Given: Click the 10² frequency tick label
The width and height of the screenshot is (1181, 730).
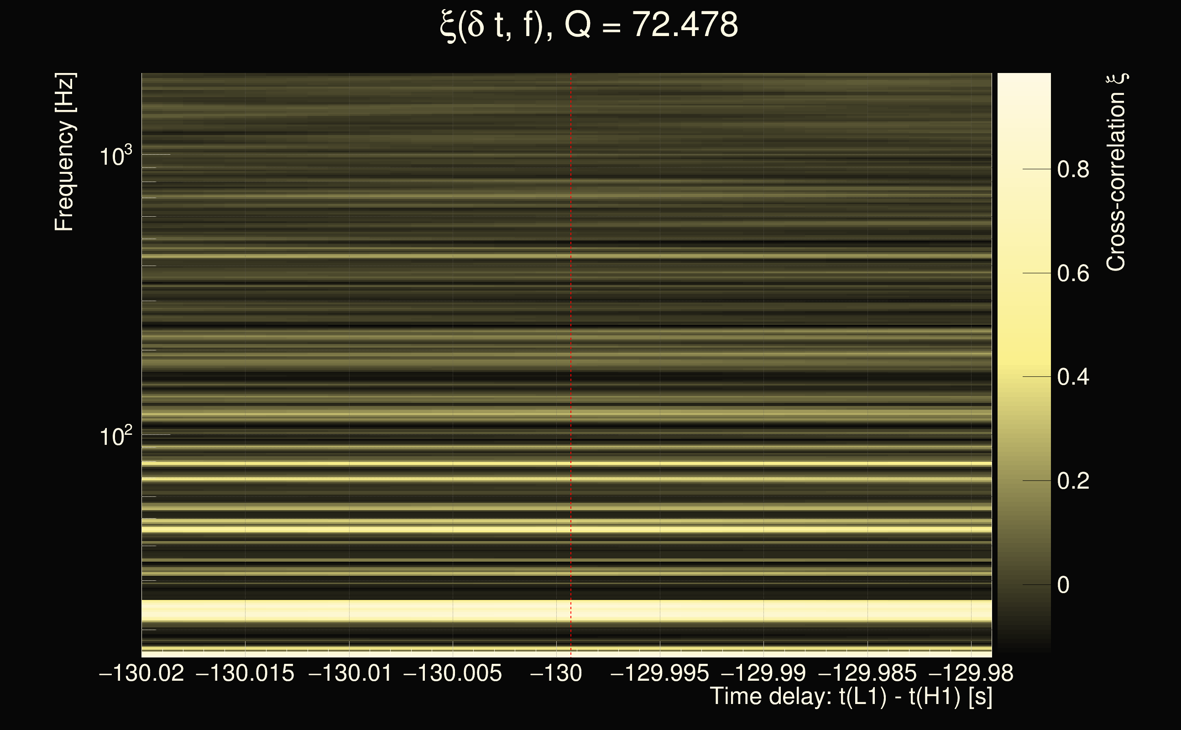Looking at the screenshot, I should click(115, 436).
